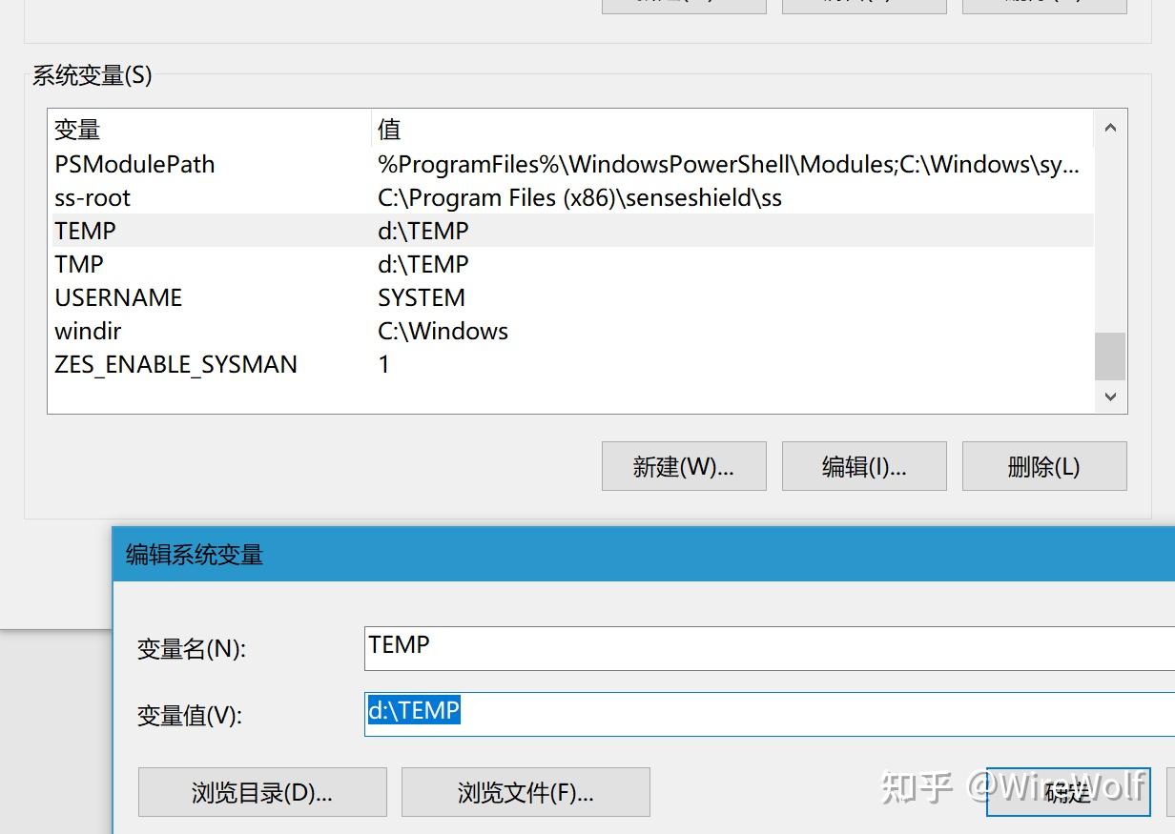Click inside the 变量名(N) input field
1175x834 pixels.
[x=668, y=645]
